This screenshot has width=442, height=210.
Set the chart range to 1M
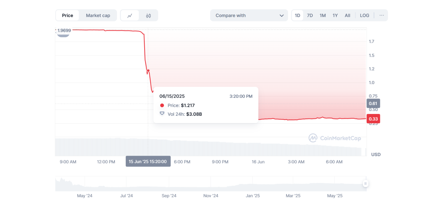click(323, 15)
